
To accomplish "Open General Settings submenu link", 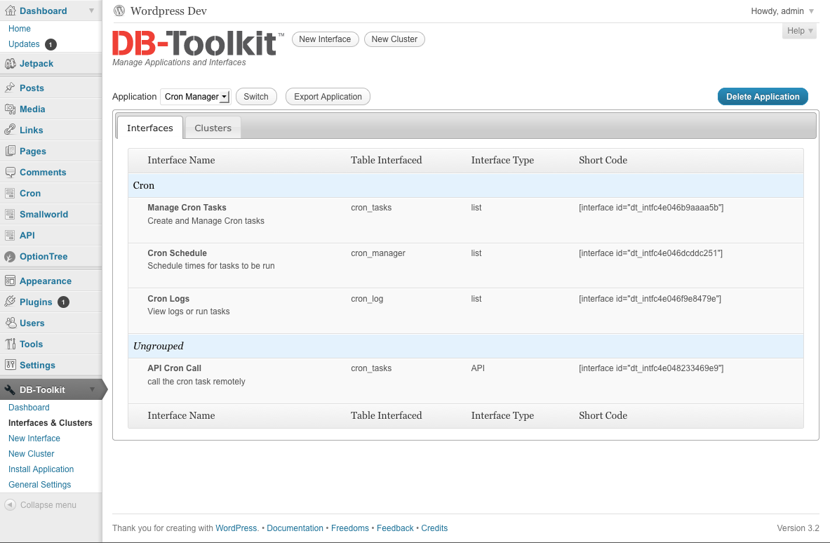I will click(40, 484).
